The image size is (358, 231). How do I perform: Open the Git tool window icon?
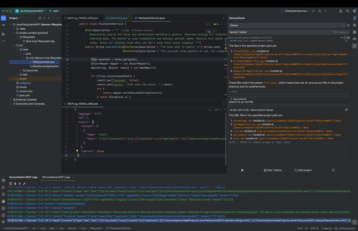4,222
